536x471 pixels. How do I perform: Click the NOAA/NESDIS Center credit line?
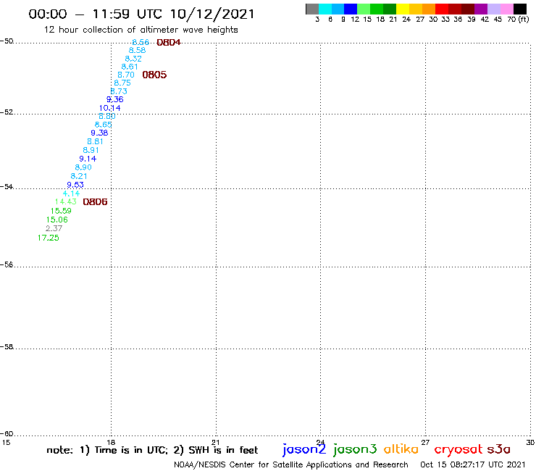click(291, 465)
